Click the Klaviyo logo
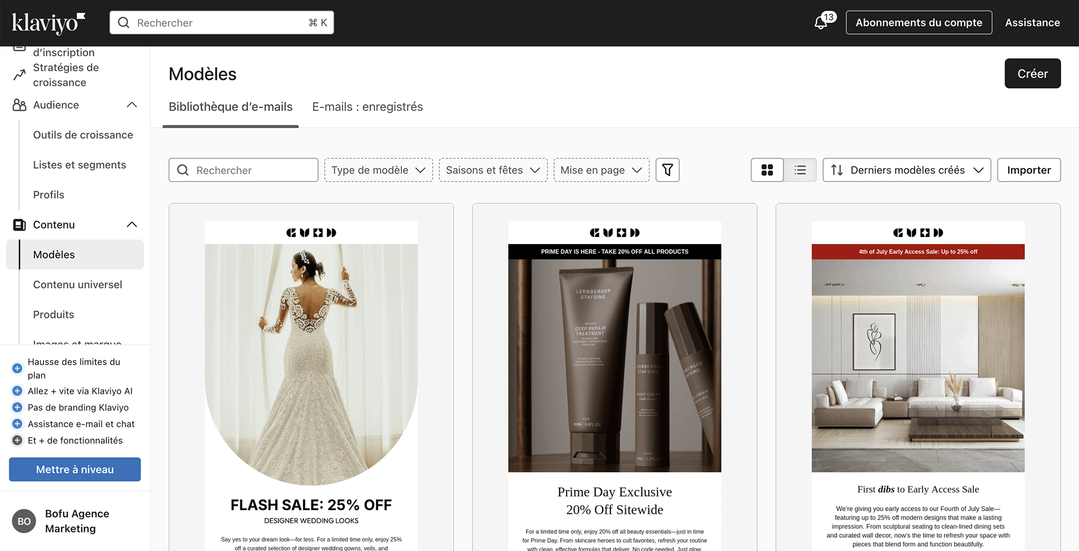1079x551 pixels. [x=49, y=23]
